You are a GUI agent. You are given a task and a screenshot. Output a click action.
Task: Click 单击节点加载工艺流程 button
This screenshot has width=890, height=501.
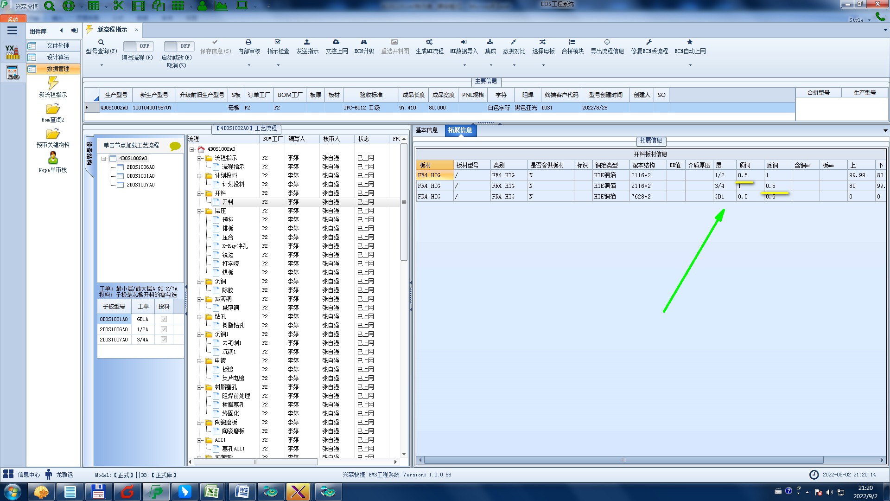click(131, 146)
